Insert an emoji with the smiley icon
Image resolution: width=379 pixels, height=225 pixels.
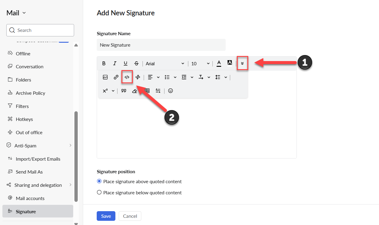click(x=171, y=91)
